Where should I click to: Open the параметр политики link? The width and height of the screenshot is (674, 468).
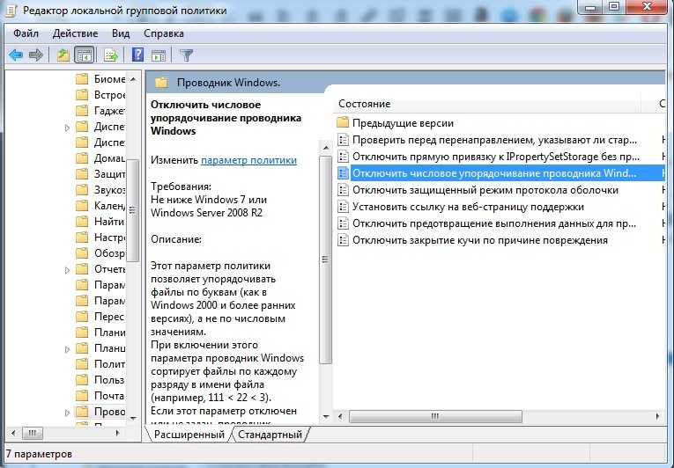coord(248,160)
